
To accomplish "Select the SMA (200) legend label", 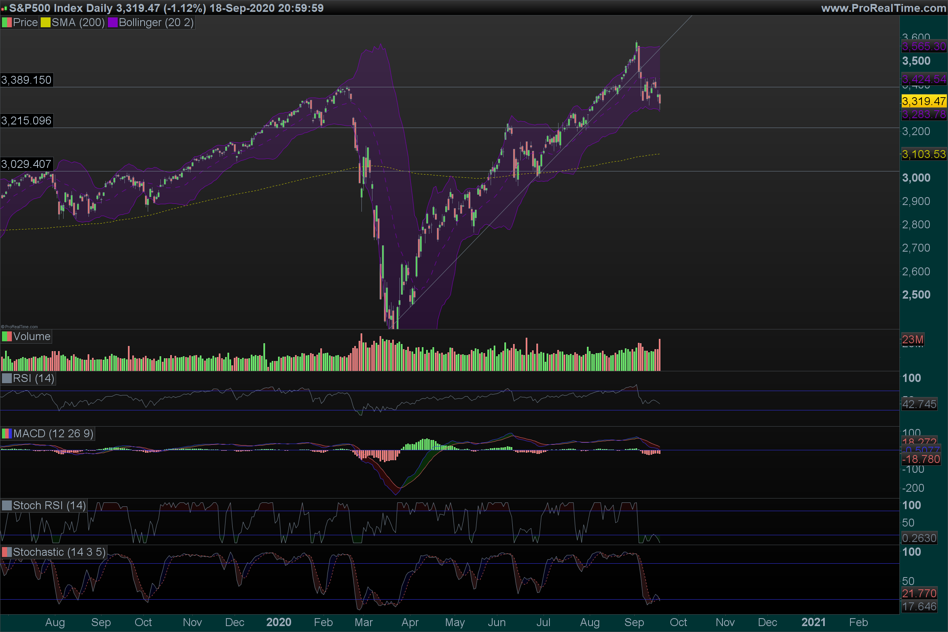I will tap(78, 23).
